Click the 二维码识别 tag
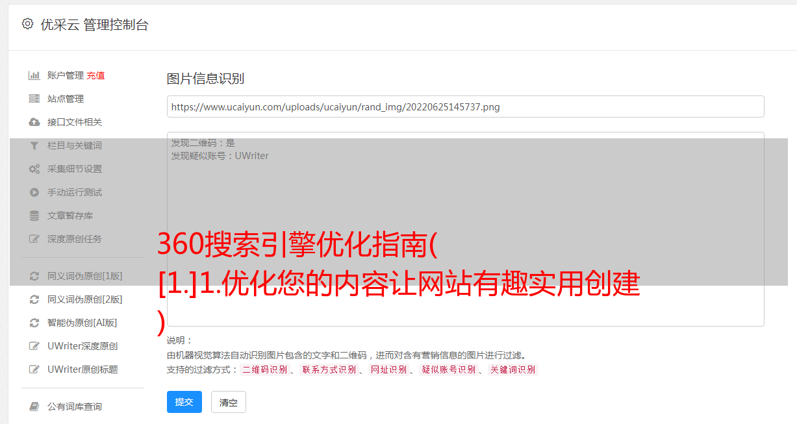797x424 pixels. point(264,369)
